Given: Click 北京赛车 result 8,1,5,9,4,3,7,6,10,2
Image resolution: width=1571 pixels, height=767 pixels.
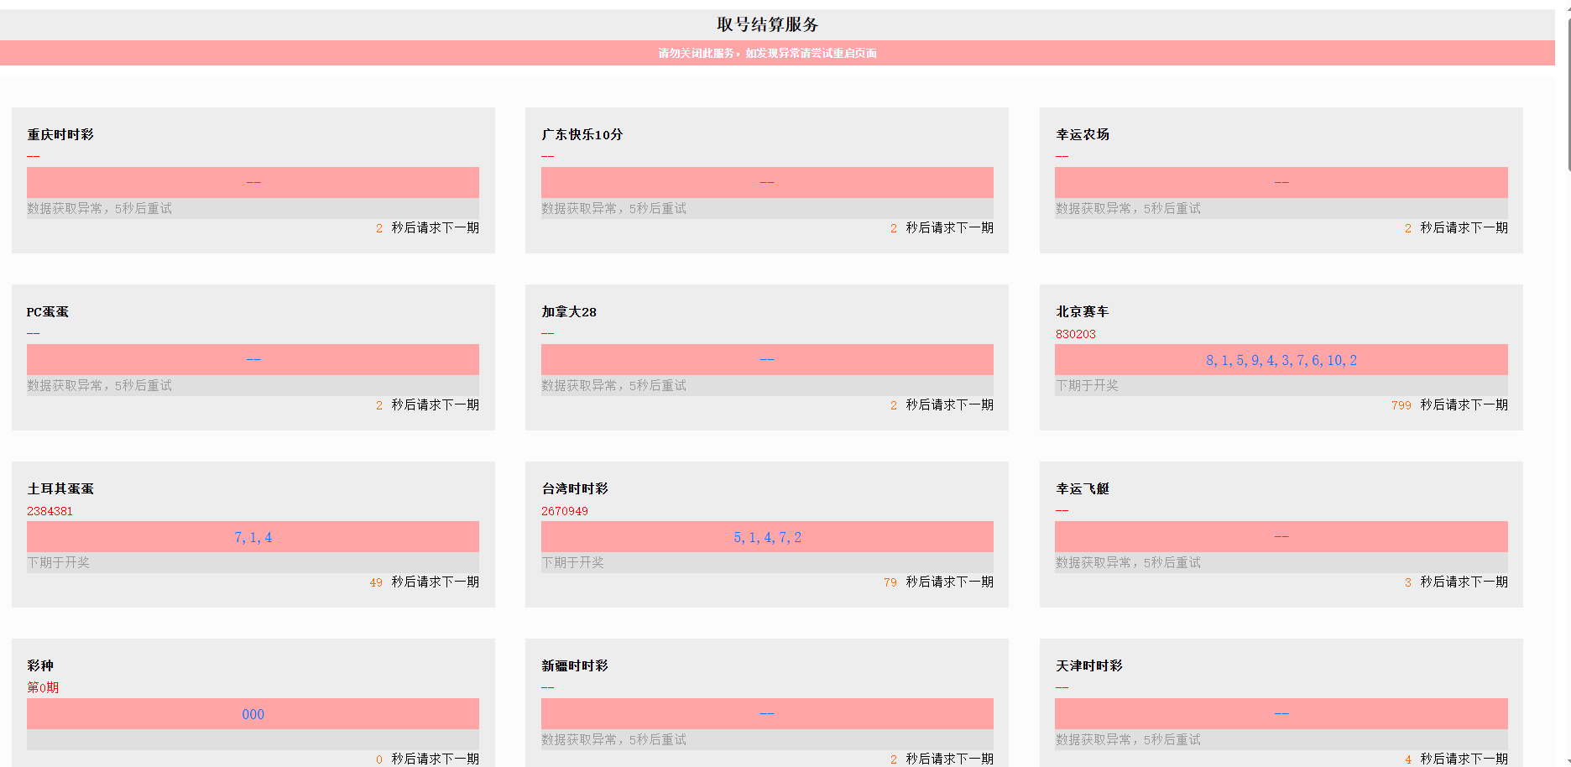Looking at the screenshot, I should point(1281,360).
